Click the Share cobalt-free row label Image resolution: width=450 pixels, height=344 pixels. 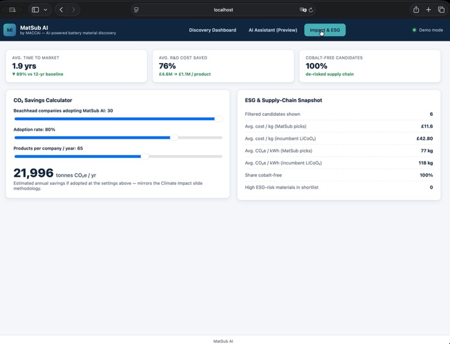(x=263, y=175)
